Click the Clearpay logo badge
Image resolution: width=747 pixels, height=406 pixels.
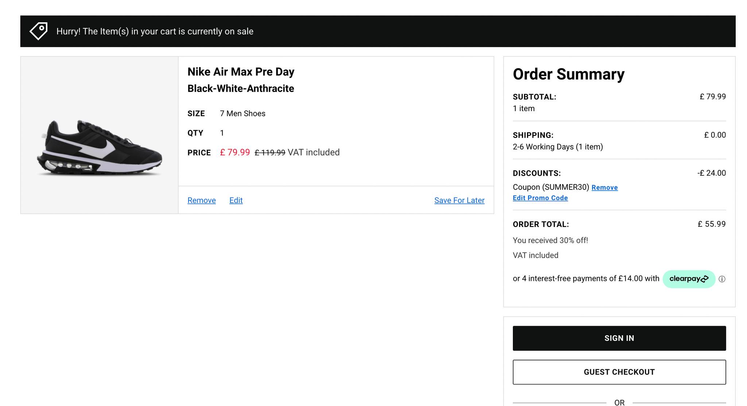click(x=689, y=279)
